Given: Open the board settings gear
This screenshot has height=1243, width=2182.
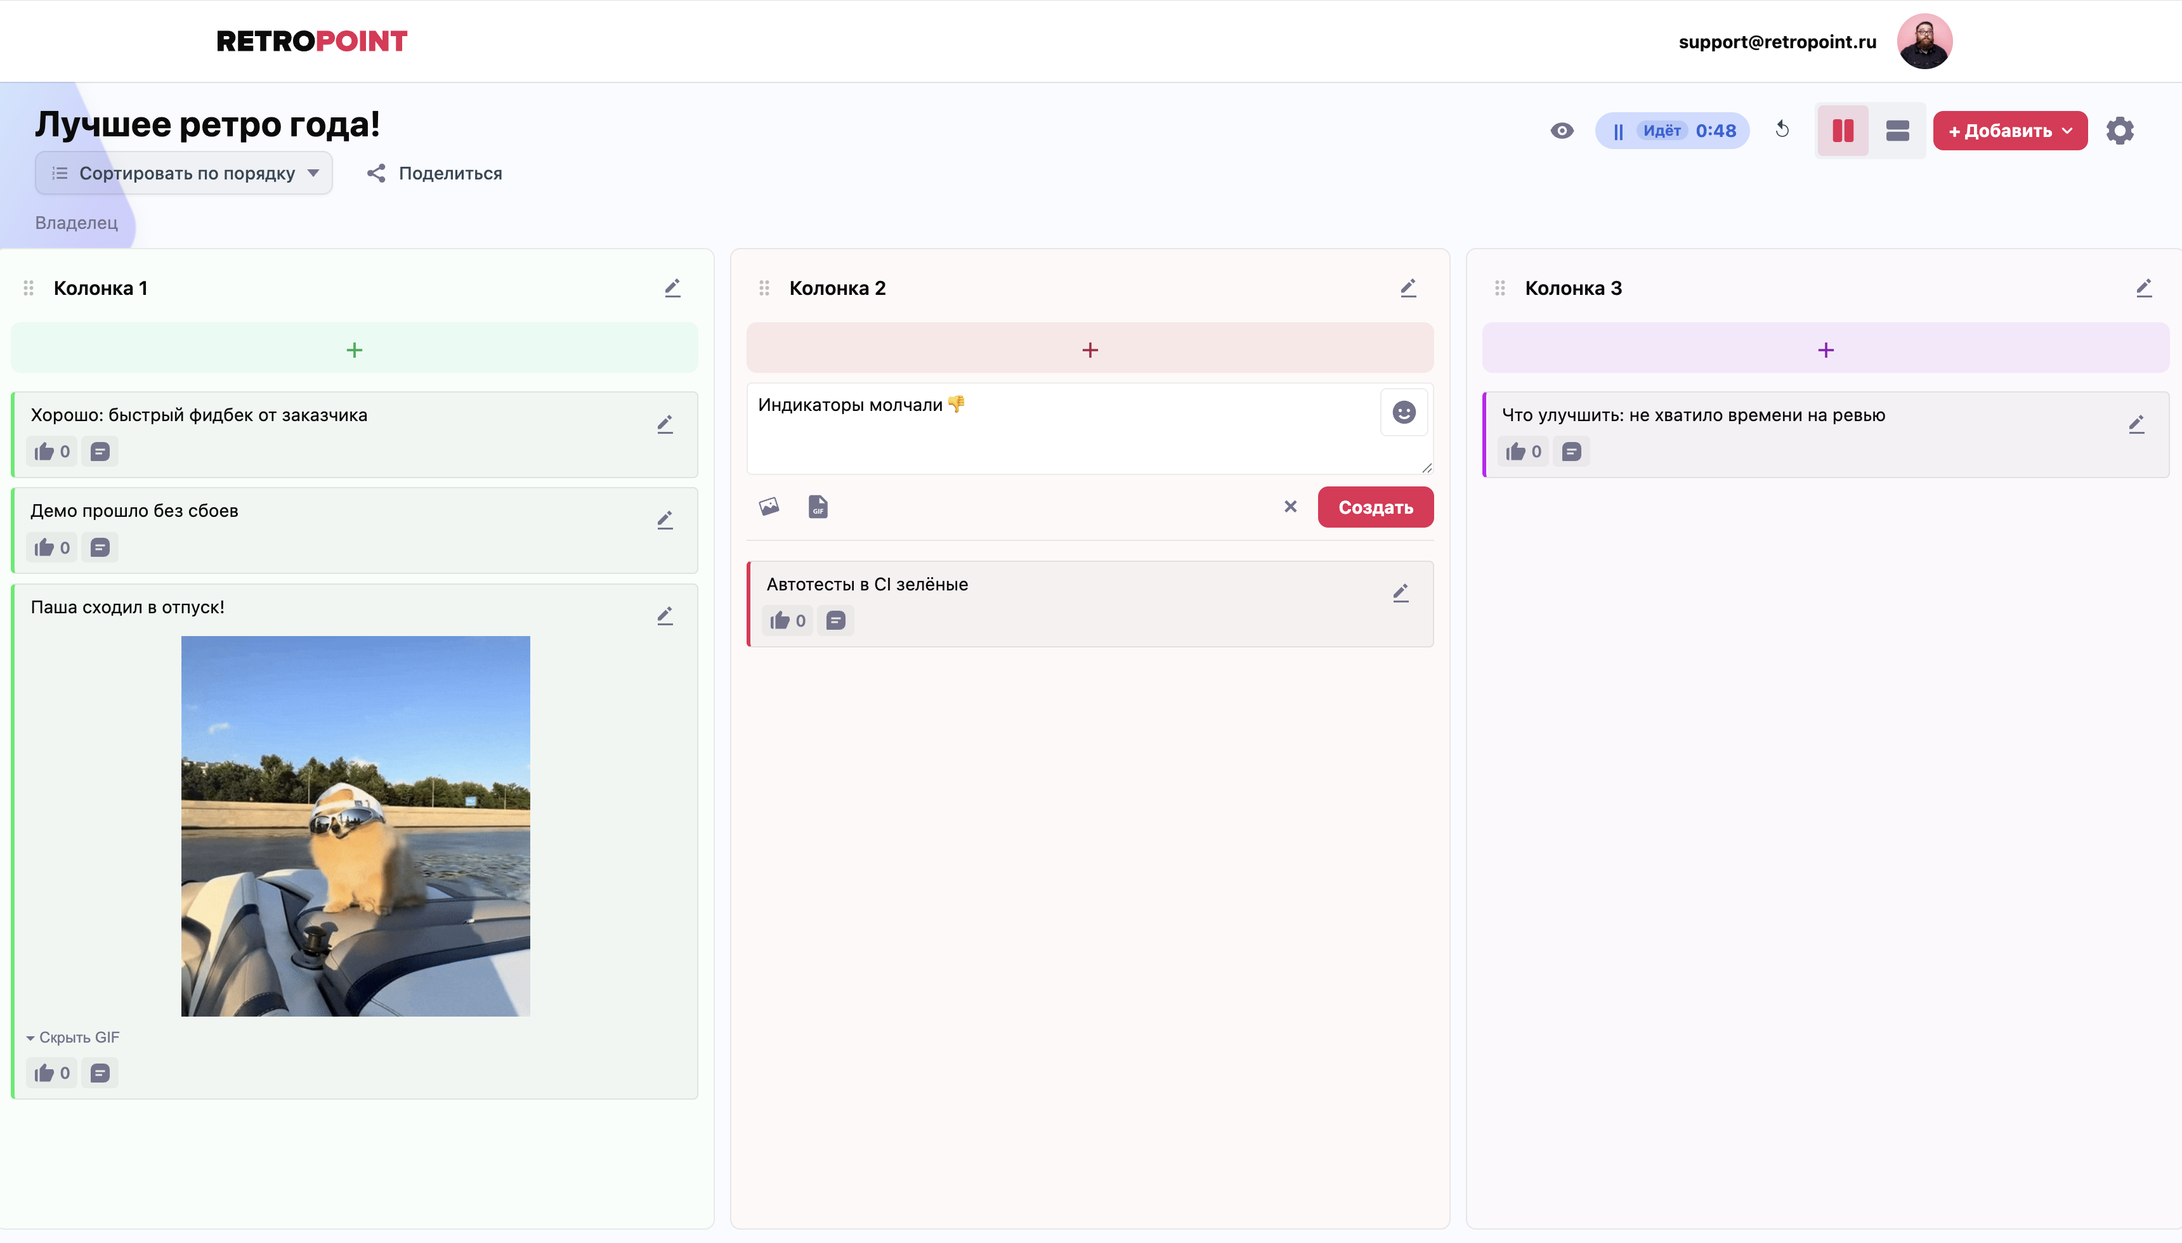Looking at the screenshot, I should [2119, 130].
